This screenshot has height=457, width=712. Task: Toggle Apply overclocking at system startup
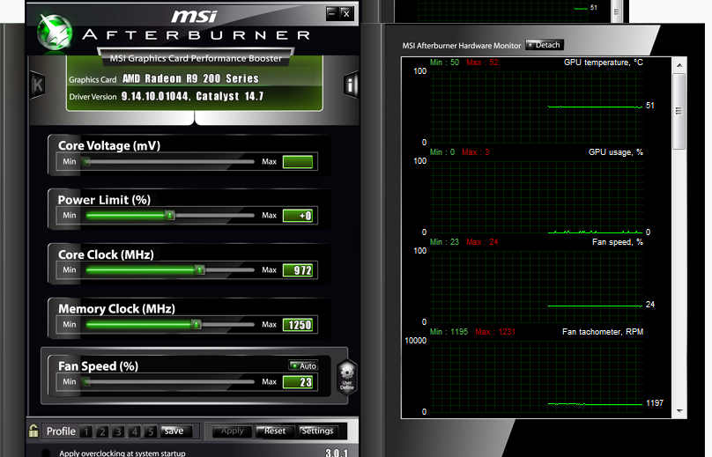pos(46,453)
